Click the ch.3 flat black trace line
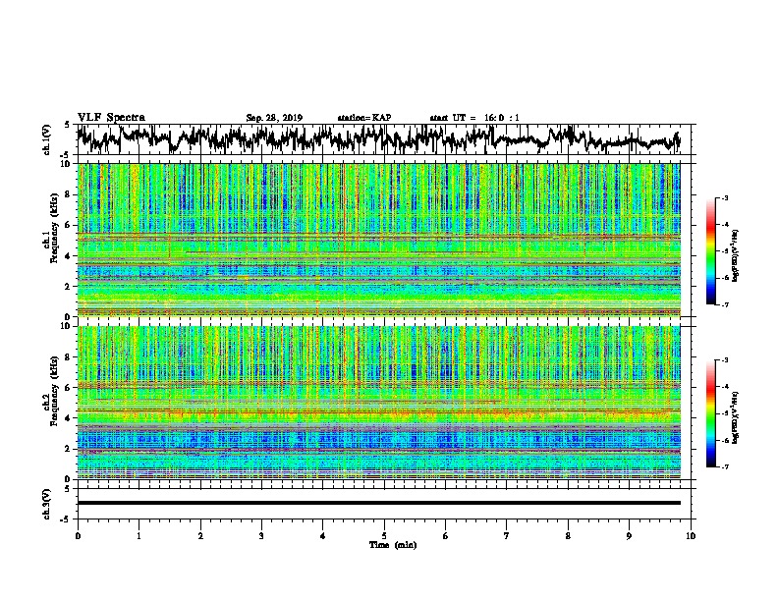 pyautogui.click(x=379, y=503)
